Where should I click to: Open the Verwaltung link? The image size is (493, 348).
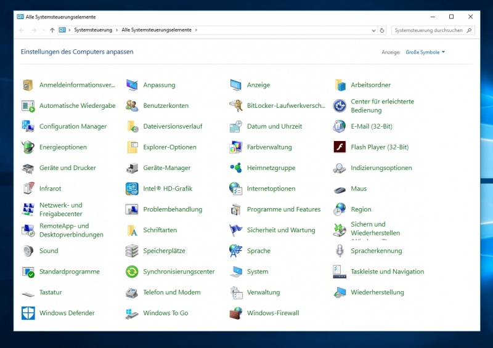pos(263,293)
